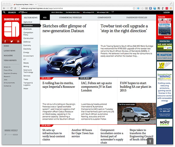This screenshot has height=147, width=175.
Task: Select Metals sector
Action: tap(26, 63)
